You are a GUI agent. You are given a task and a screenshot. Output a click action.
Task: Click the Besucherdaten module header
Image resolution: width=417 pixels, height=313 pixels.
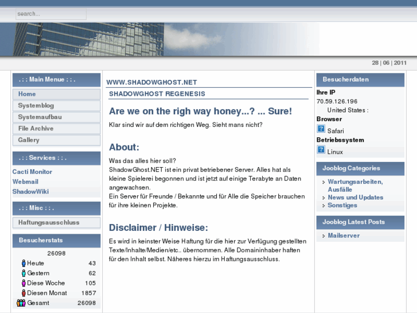coord(360,80)
